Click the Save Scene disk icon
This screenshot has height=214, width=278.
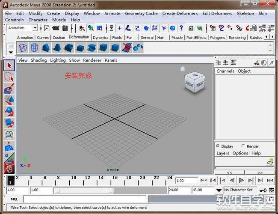point(65,28)
